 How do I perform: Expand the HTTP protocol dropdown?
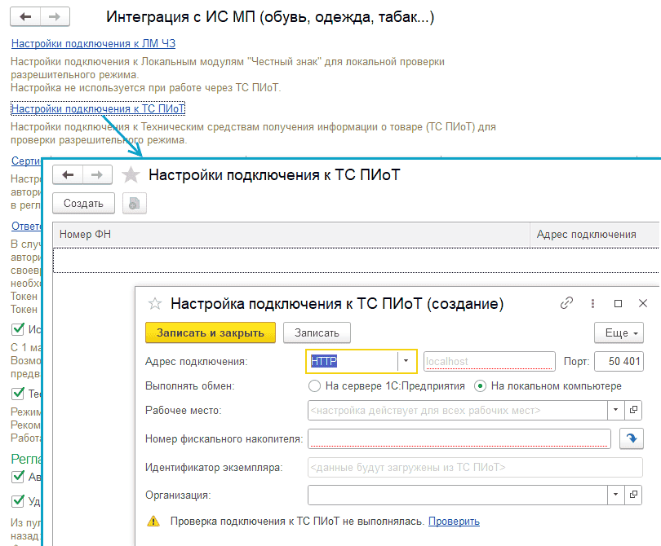pos(406,361)
